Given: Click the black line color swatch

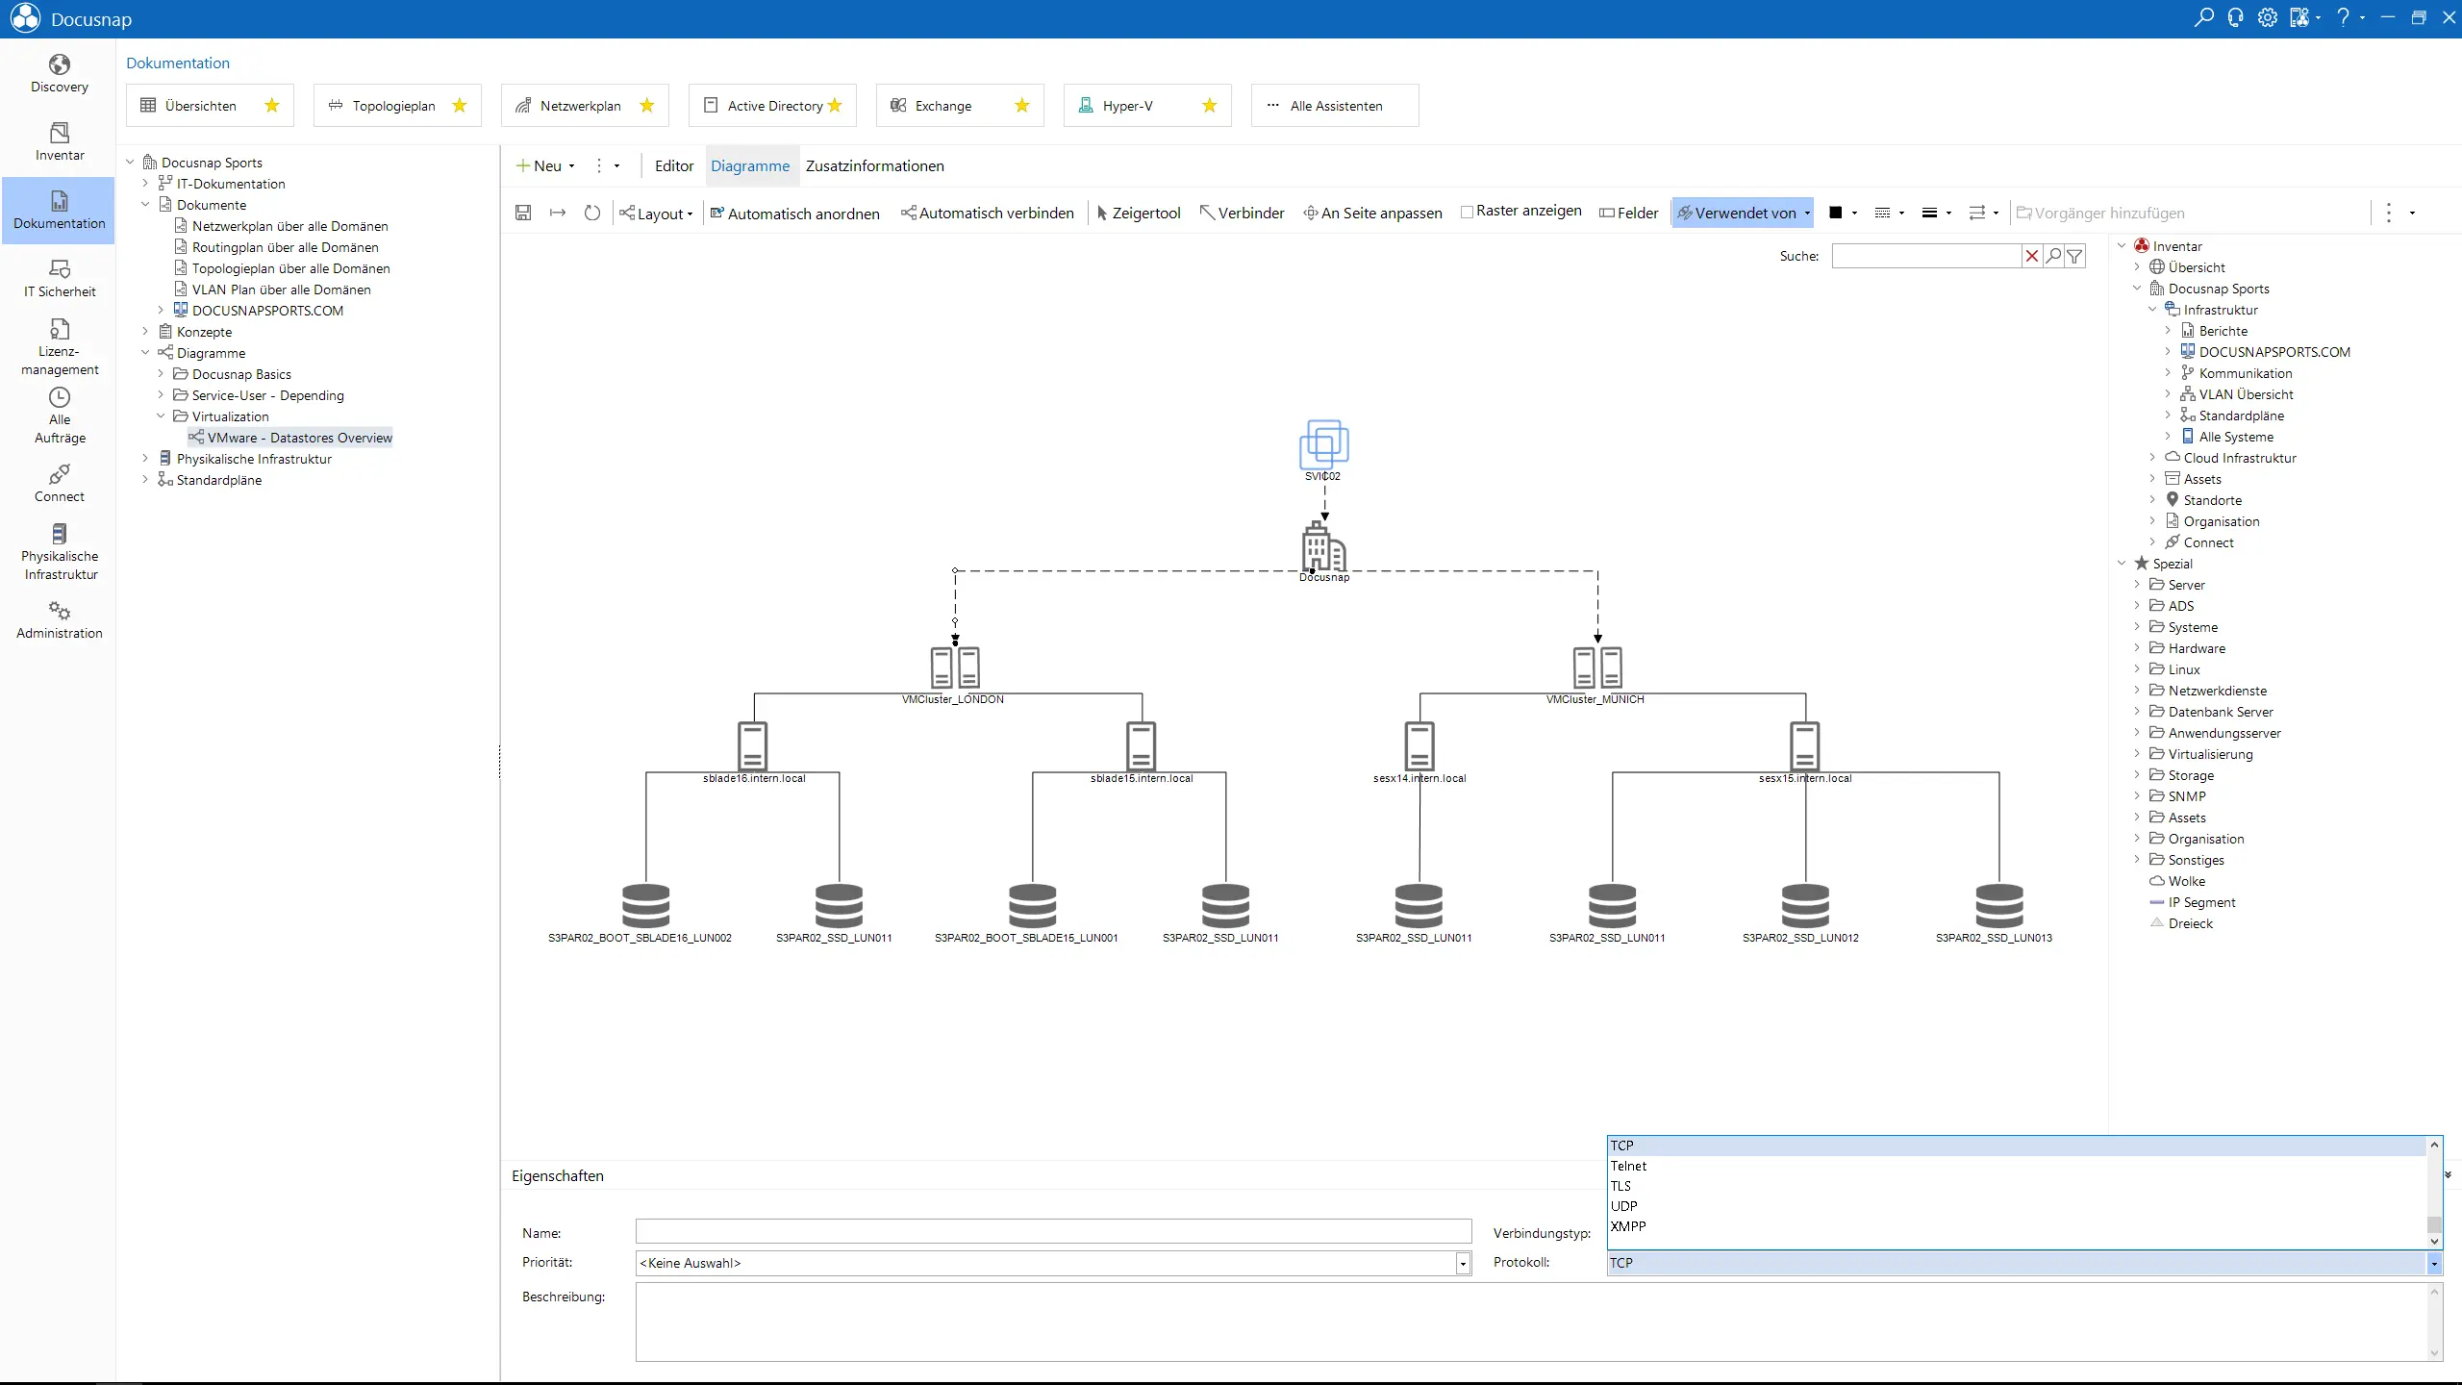Looking at the screenshot, I should click(1835, 213).
